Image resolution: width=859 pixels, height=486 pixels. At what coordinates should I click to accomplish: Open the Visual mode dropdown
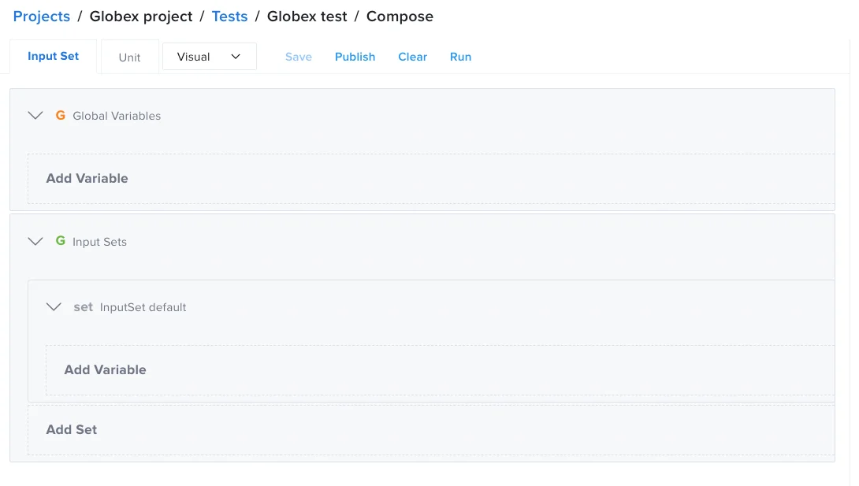209,56
